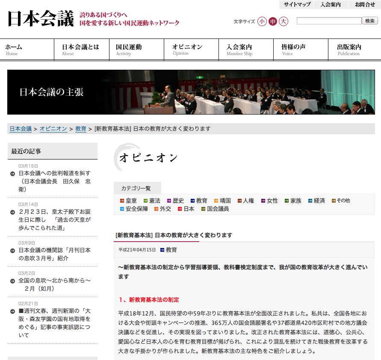Open the お問合せ contact link
This screenshot has width=381, height=360.
pos(365,4)
